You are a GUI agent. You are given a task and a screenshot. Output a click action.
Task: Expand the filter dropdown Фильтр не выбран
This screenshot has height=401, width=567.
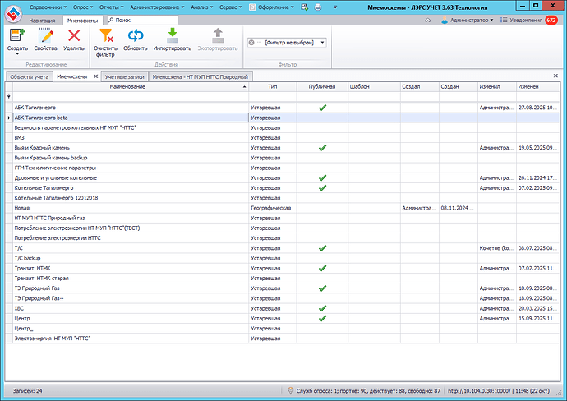point(322,42)
